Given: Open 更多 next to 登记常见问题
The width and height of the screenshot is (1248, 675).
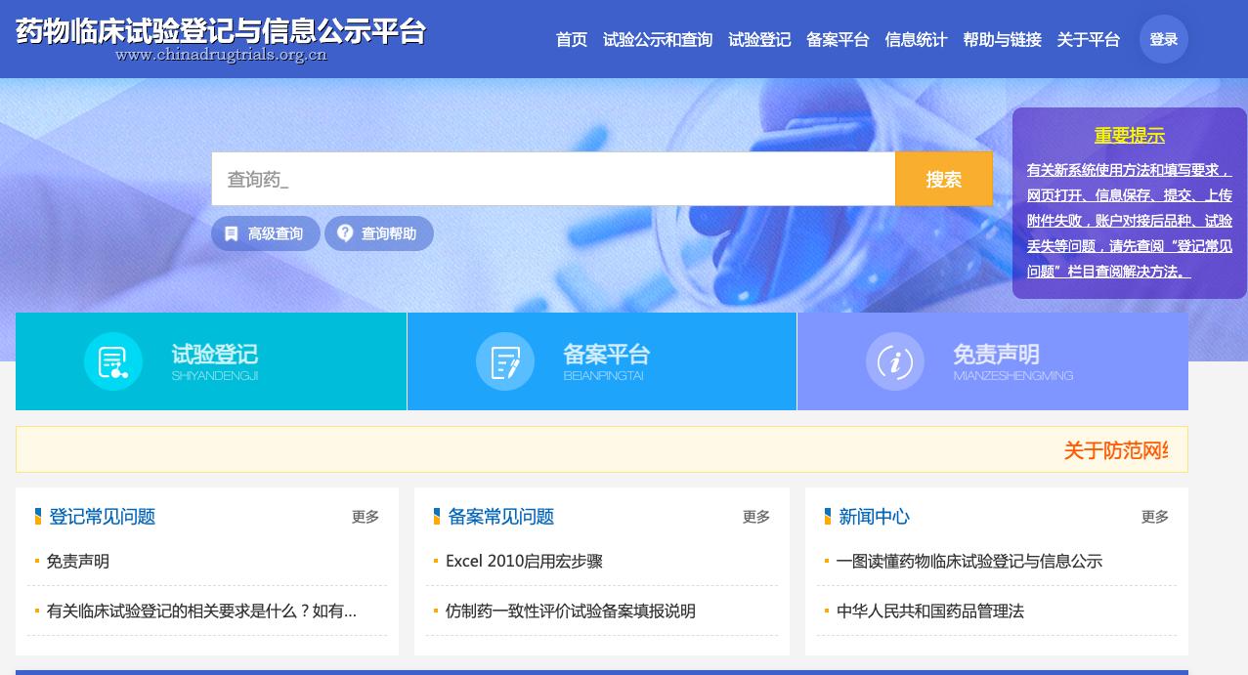Looking at the screenshot, I should click(365, 517).
